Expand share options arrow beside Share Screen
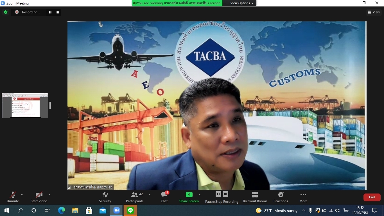Image resolution: width=384 pixels, height=216 pixels. pyautogui.click(x=200, y=195)
